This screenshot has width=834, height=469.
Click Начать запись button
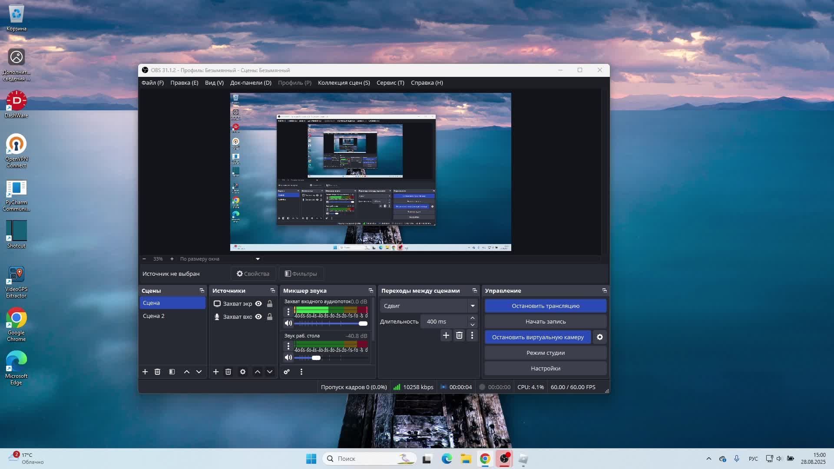(545, 321)
